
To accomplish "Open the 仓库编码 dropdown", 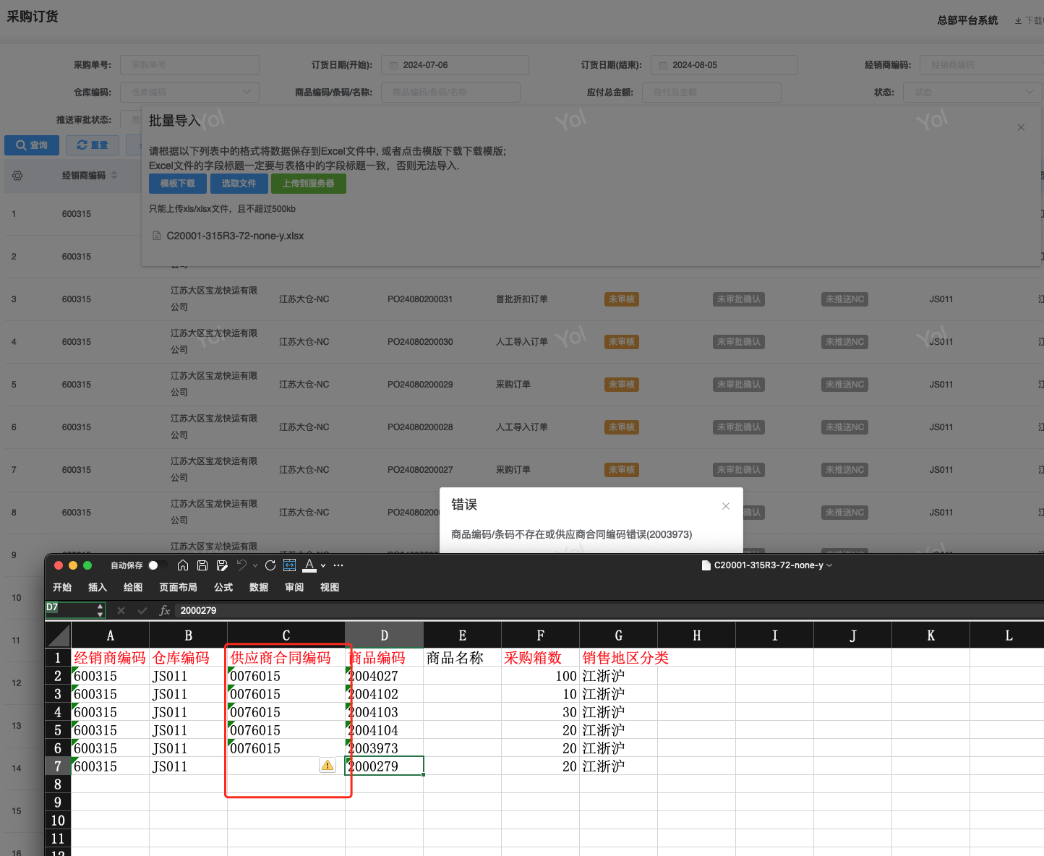I will tap(189, 93).
